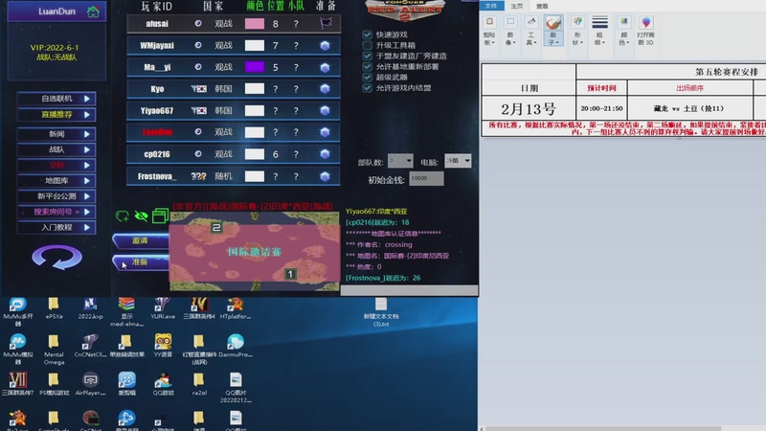Open the QQ游戏 desktop shortcut
This screenshot has width=766, height=431.
pyautogui.click(x=163, y=384)
